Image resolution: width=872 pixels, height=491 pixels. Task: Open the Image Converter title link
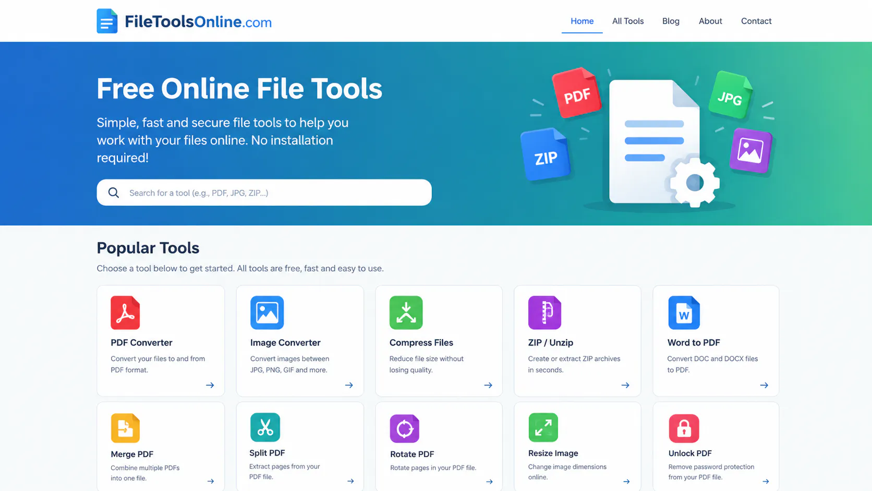click(x=285, y=343)
